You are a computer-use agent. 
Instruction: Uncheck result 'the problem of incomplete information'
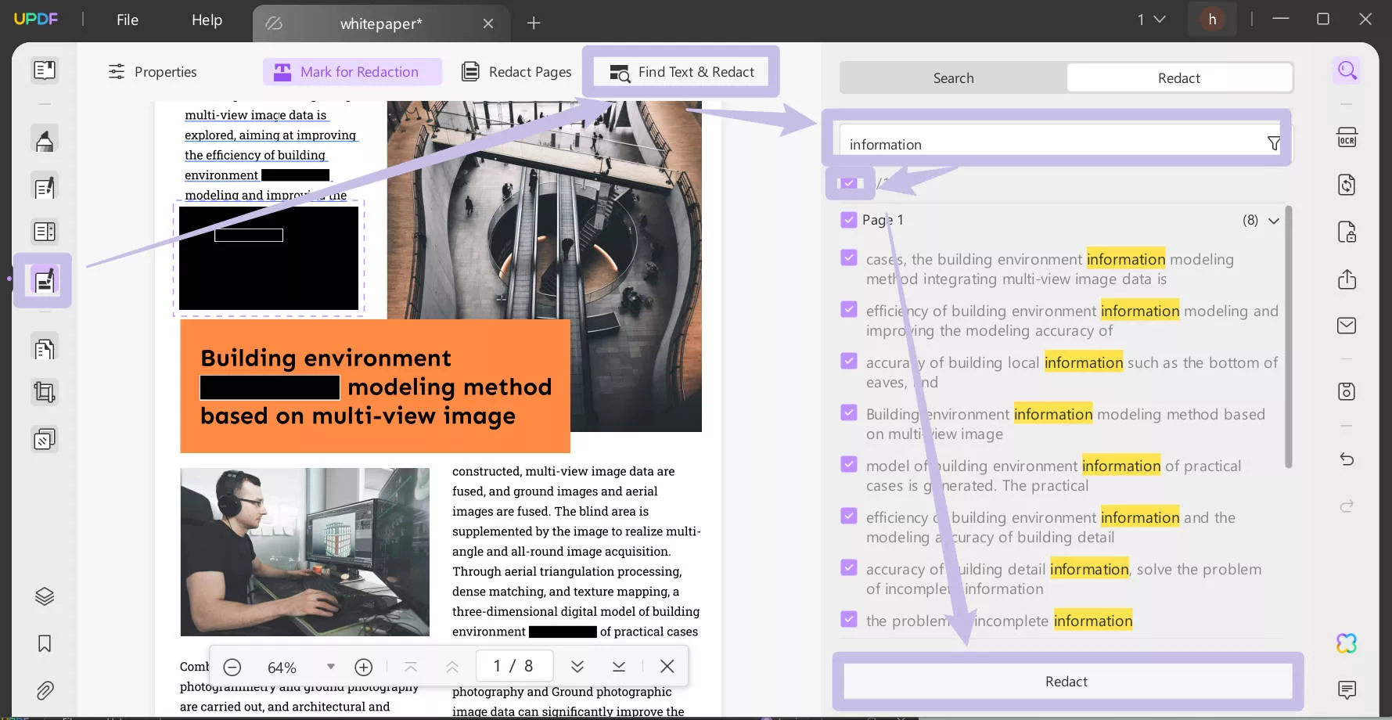pos(849,619)
